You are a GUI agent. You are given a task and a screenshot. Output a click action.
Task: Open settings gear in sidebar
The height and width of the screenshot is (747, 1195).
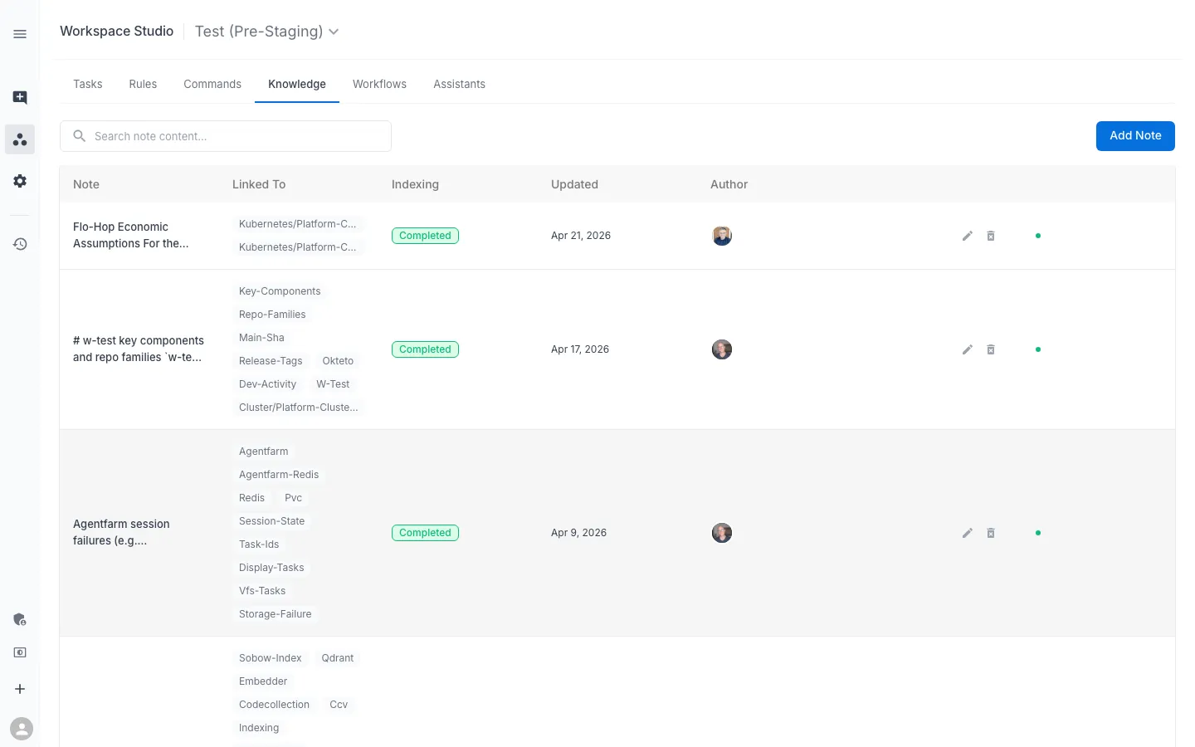pos(20,181)
